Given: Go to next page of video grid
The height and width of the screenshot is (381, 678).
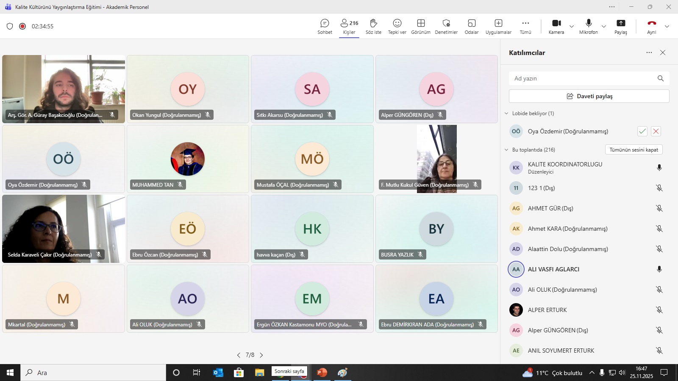Looking at the screenshot, I should click(x=261, y=355).
